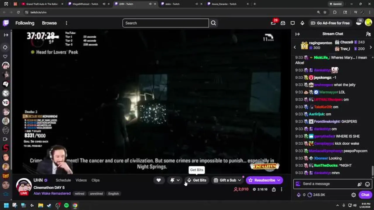Open Frontlineknight chat username
This screenshot has height=210, width=374.
pos(327,121)
